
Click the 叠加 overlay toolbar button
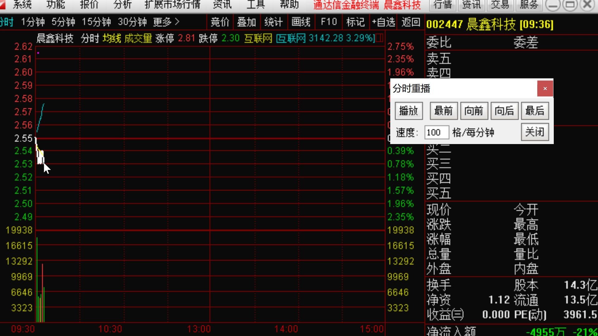(246, 22)
